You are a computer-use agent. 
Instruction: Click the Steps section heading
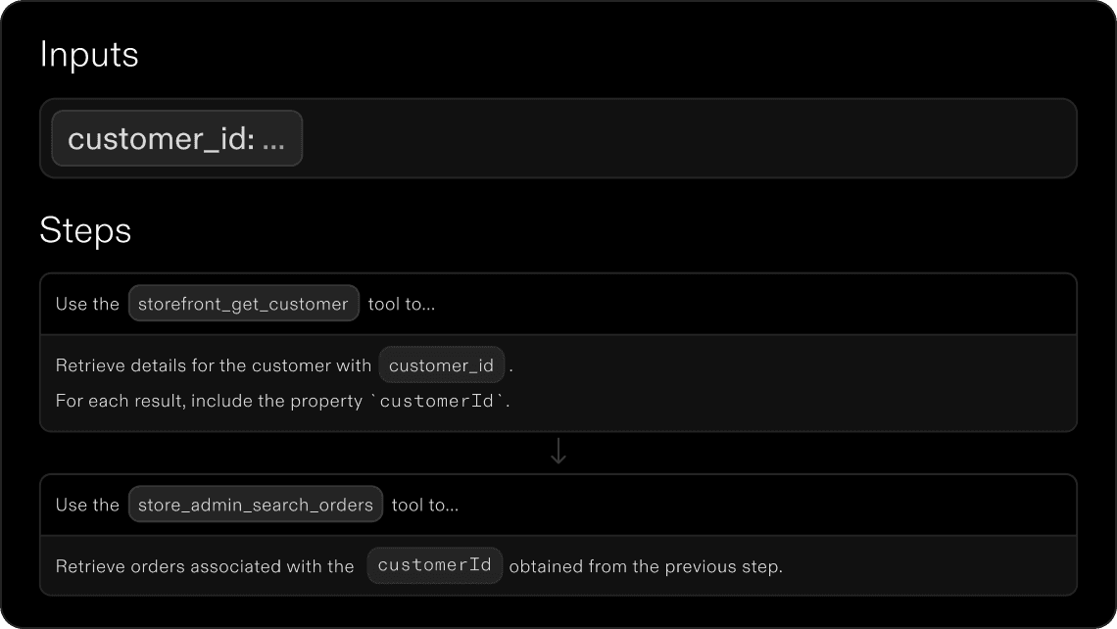(x=85, y=231)
